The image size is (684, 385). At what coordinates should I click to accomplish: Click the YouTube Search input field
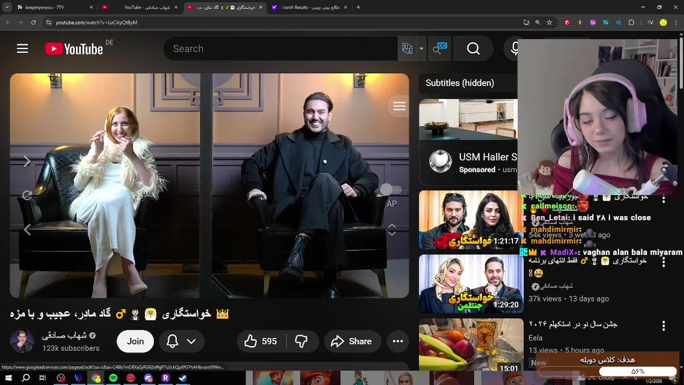281,49
